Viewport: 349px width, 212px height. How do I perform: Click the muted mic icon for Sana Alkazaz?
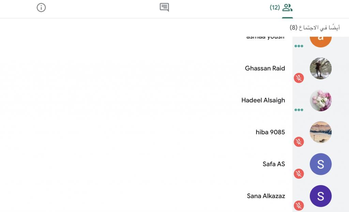(299, 206)
